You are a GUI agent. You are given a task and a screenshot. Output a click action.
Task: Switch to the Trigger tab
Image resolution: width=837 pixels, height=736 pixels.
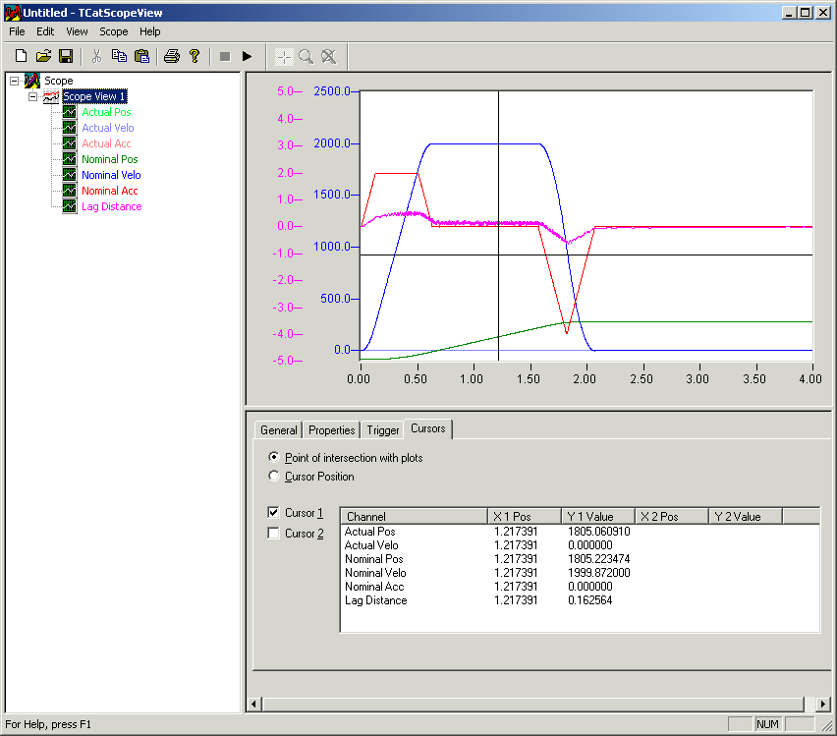[383, 430]
